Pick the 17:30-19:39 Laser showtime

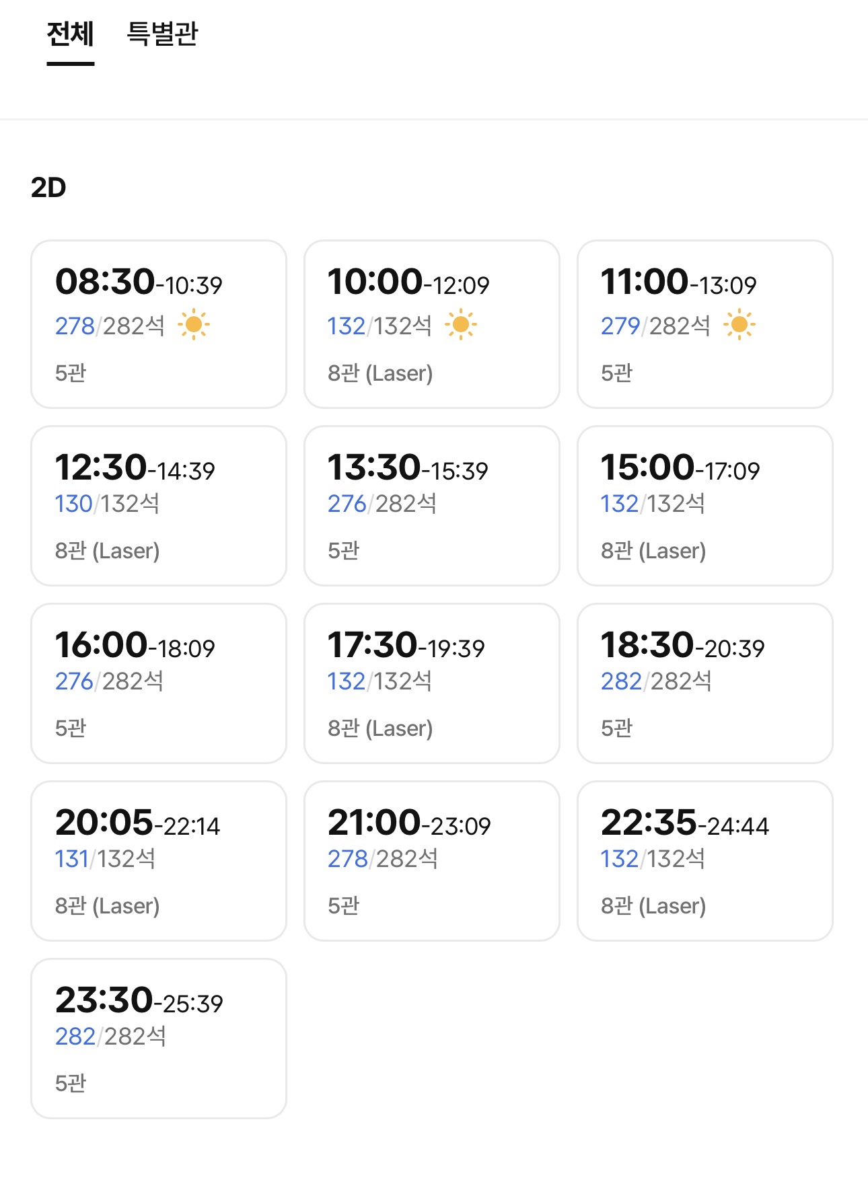point(432,683)
